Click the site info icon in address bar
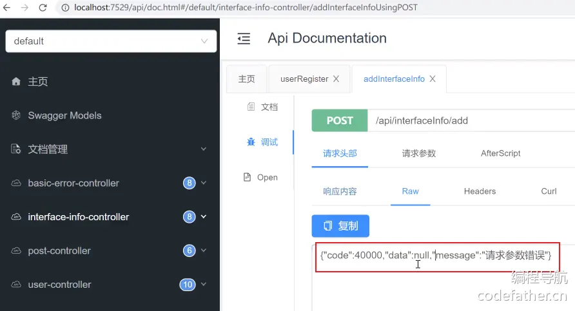The width and height of the screenshot is (575, 311). click(x=65, y=7)
